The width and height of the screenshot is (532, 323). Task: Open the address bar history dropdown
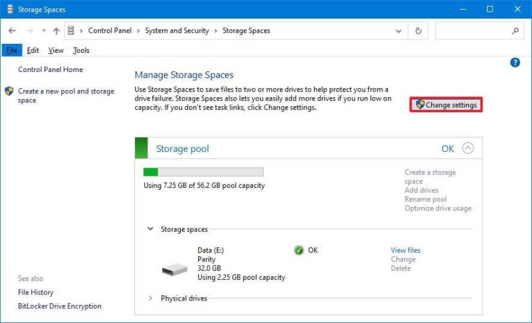coord(399,32)
